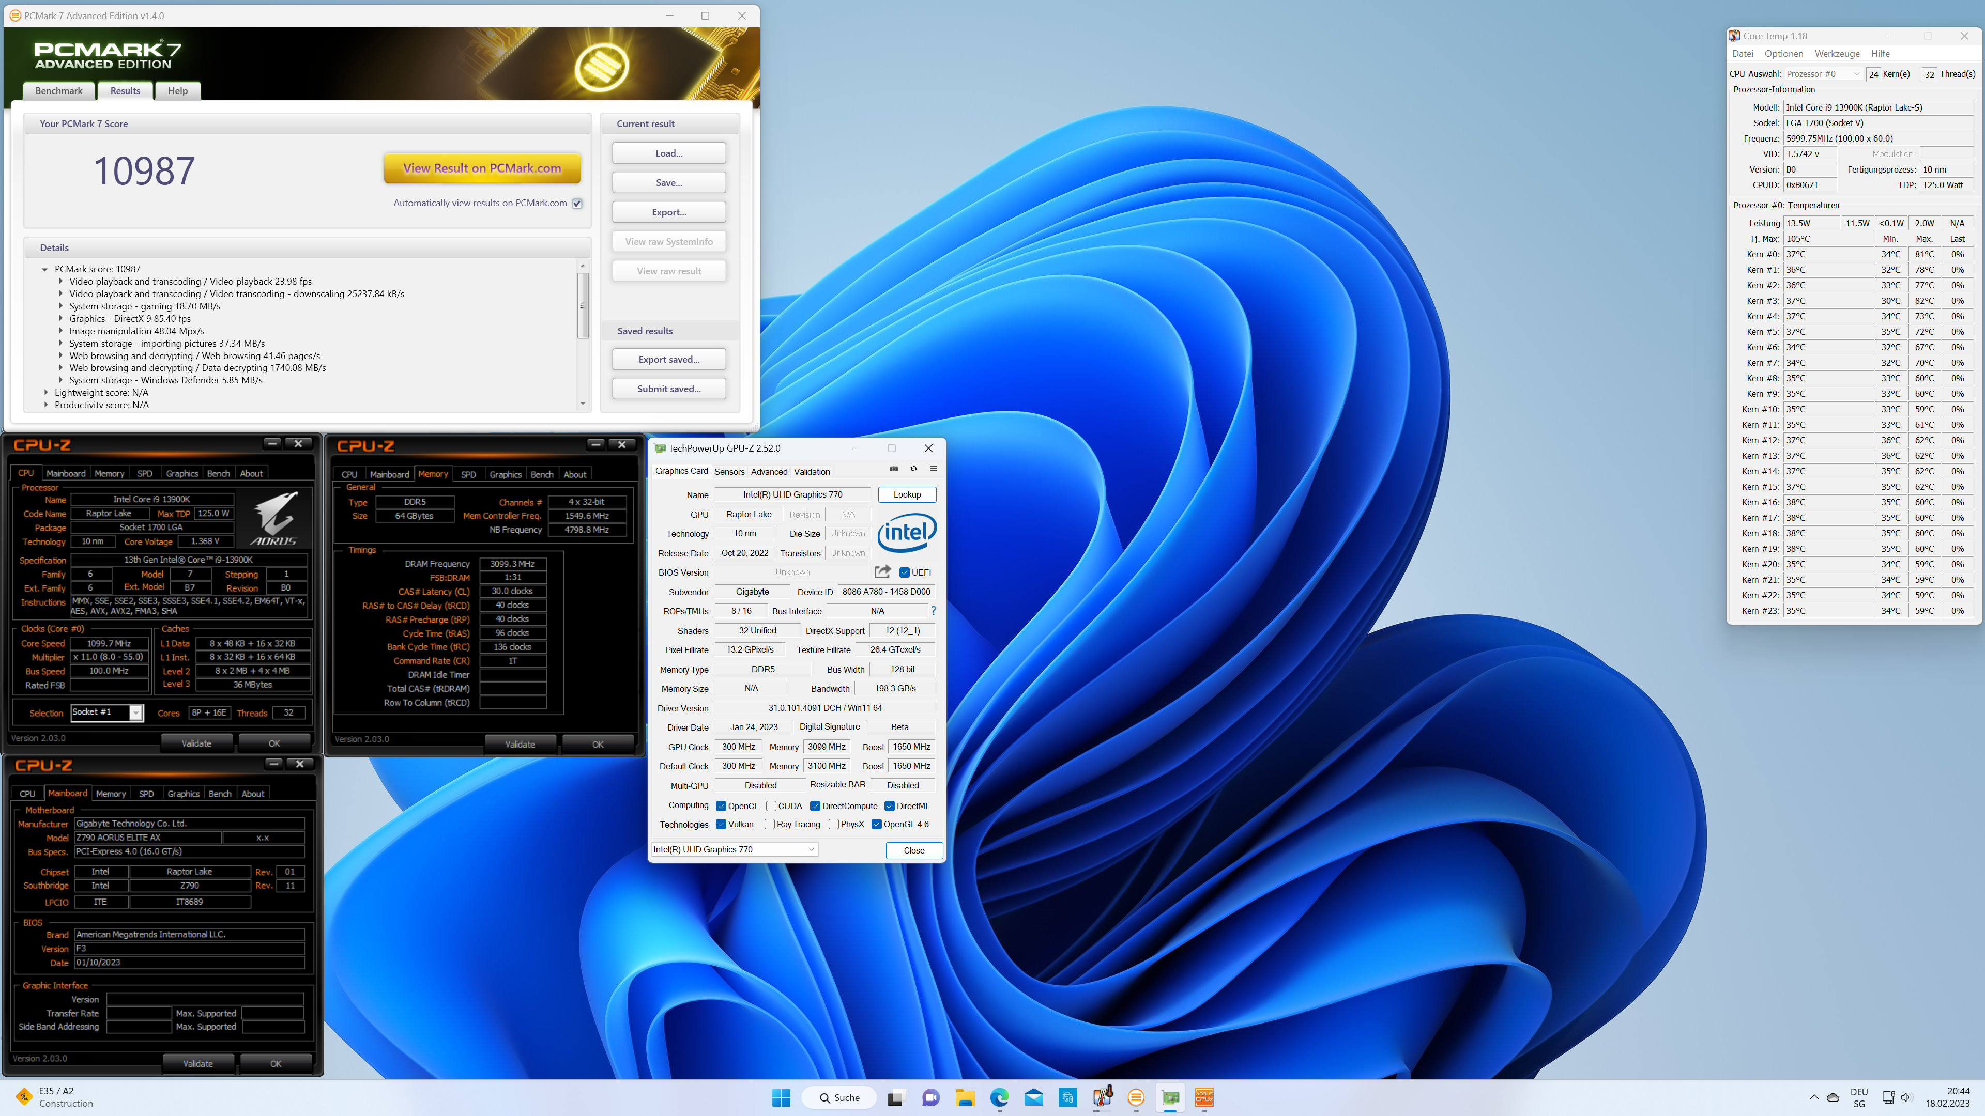Image resolution: width=1985 pixels, height=1116 pixels.
Task: Open File Explorer from the taskbar
Action: 965,1097
